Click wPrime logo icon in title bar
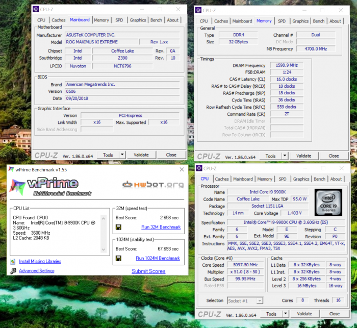This screenshot has width=357, height=328. [x=11, y=169]
